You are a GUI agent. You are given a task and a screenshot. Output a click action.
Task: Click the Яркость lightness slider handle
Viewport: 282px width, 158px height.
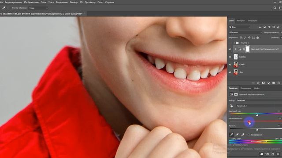coord(257,129)
